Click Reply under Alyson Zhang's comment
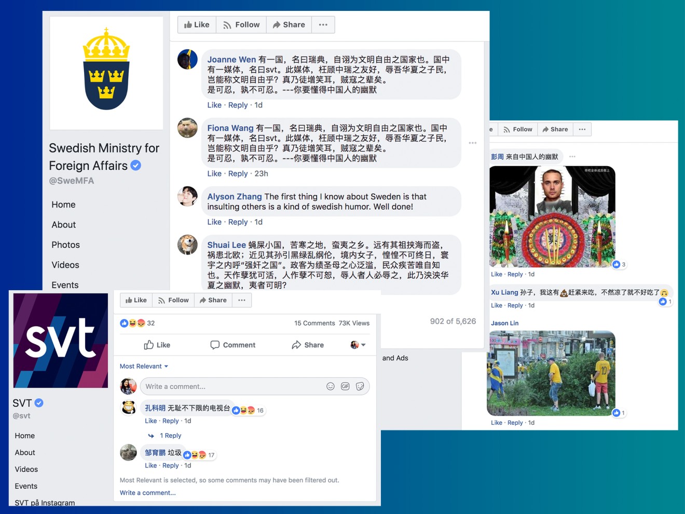Viewport: 685px width, 514px height. [x=238, y=222]
